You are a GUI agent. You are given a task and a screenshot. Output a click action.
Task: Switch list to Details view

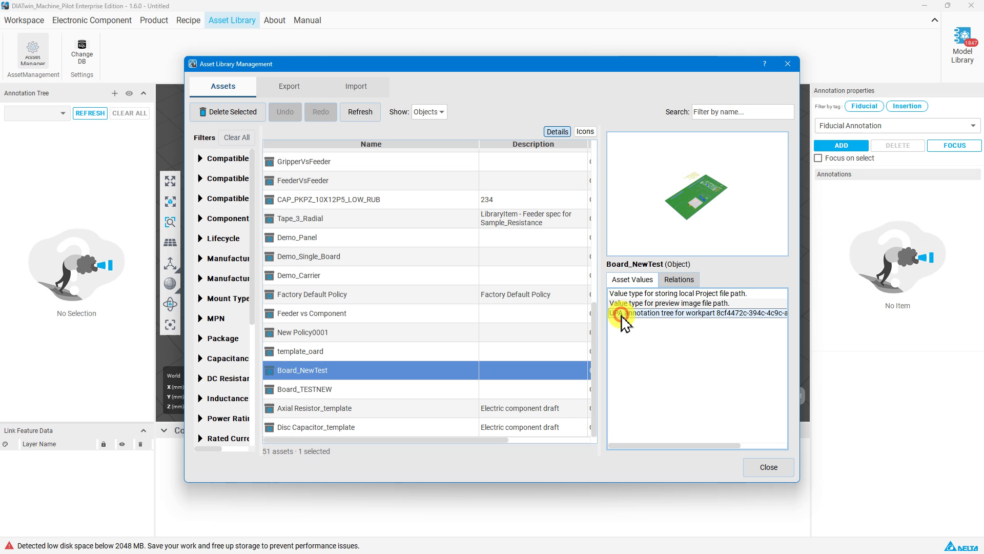pos(557,132)
